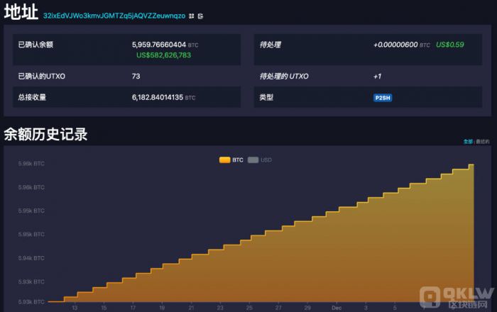Viewport: 497px width, 312px height.
Task: Click the 余额历史记录 section heading
Action: coord(45,134)
